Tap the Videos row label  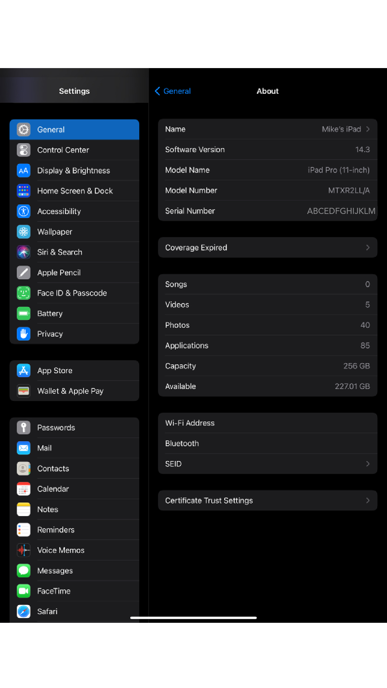(x=177, y=305)
